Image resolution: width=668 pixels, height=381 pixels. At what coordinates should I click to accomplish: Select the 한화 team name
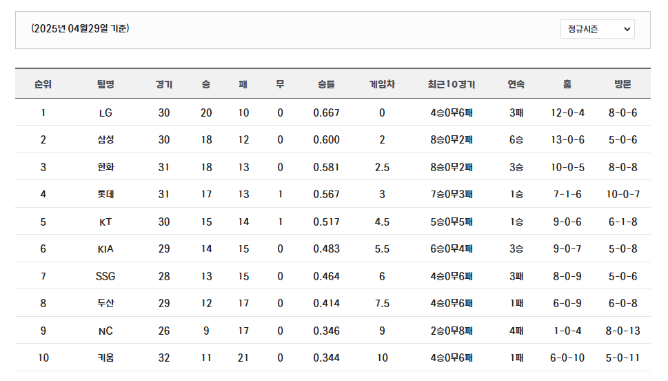pyautogui.click(x=105, y=167)
